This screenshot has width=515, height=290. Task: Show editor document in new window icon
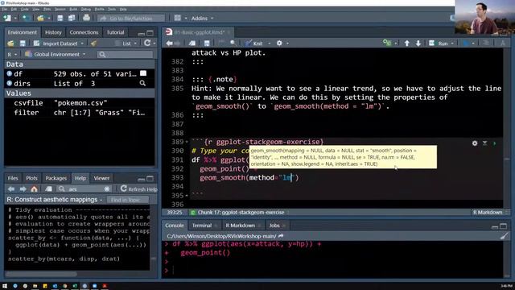[x=192, y=43]
